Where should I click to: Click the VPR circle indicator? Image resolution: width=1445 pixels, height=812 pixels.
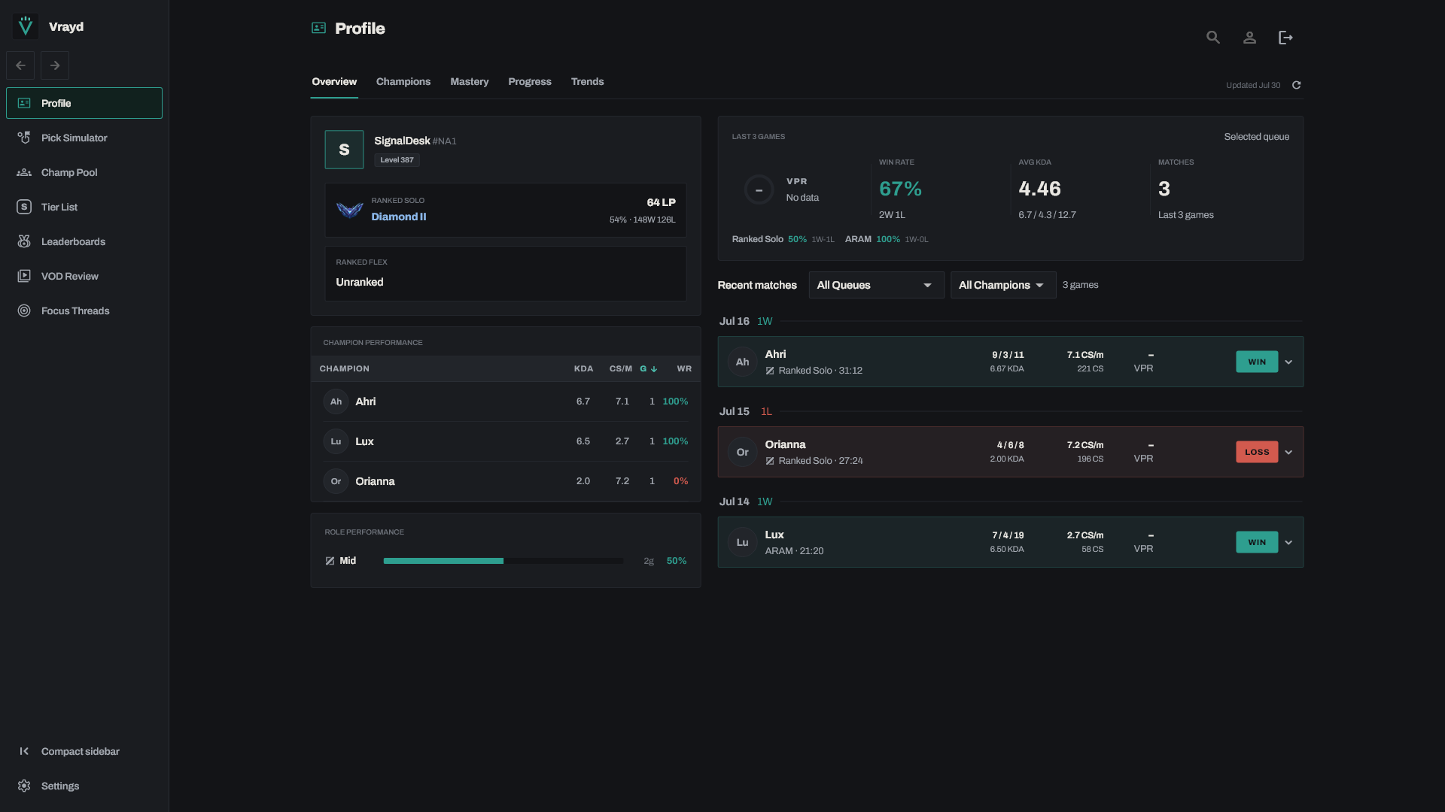point(759,189)
